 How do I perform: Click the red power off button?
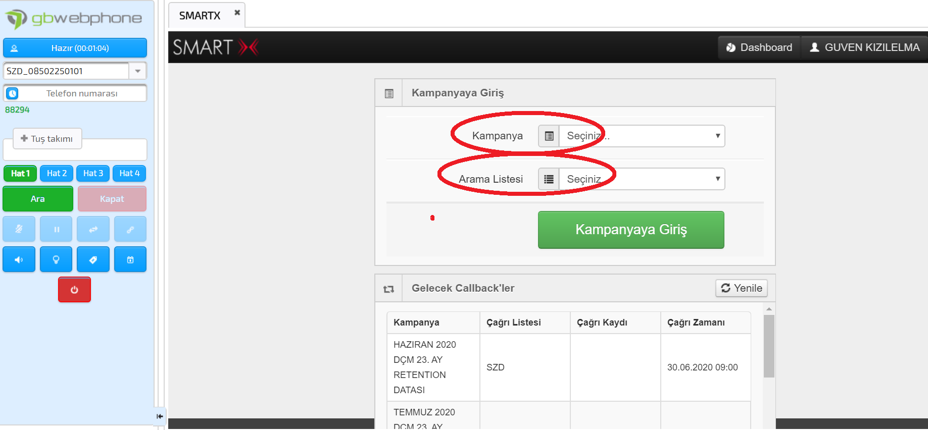pos(74,290)
